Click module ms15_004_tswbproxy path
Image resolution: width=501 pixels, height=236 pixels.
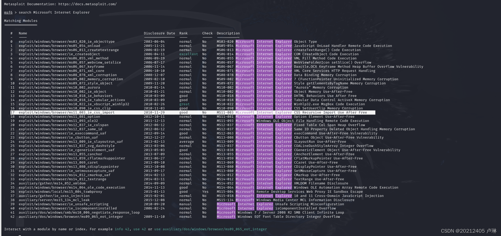point(60,192)
